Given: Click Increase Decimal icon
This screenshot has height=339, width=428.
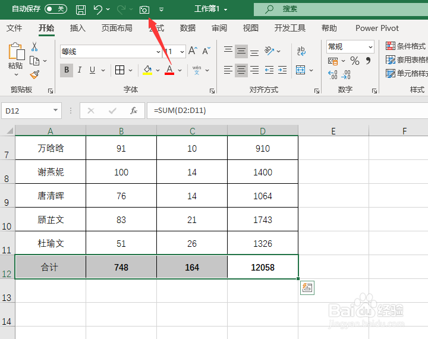Looking at the screenshot, I should pyautogui.click(x=332, y=74).
